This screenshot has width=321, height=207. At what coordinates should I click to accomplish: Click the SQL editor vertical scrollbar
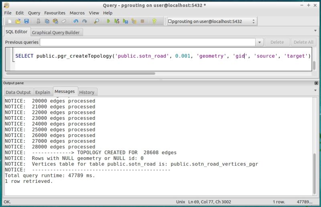(314, 65)
